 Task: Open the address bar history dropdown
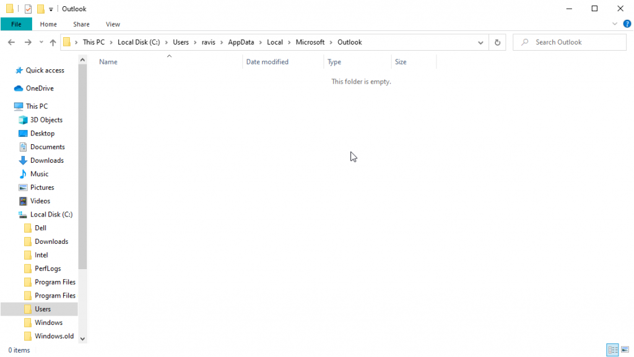pyautogui.click(x=480, y=43)
